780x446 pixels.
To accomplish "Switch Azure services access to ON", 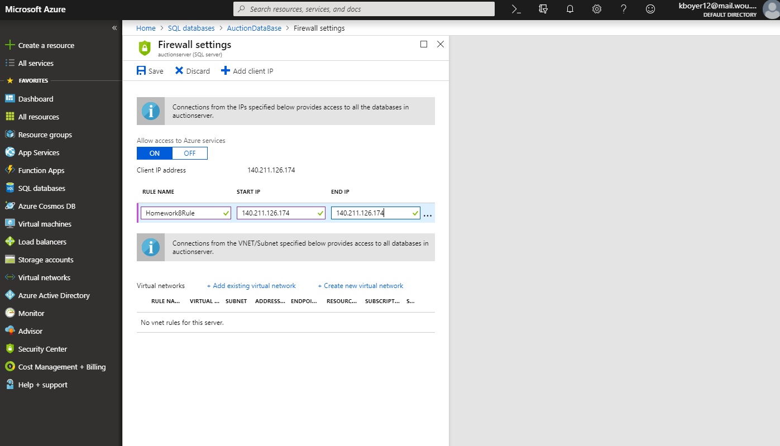I will coord(155,153).
